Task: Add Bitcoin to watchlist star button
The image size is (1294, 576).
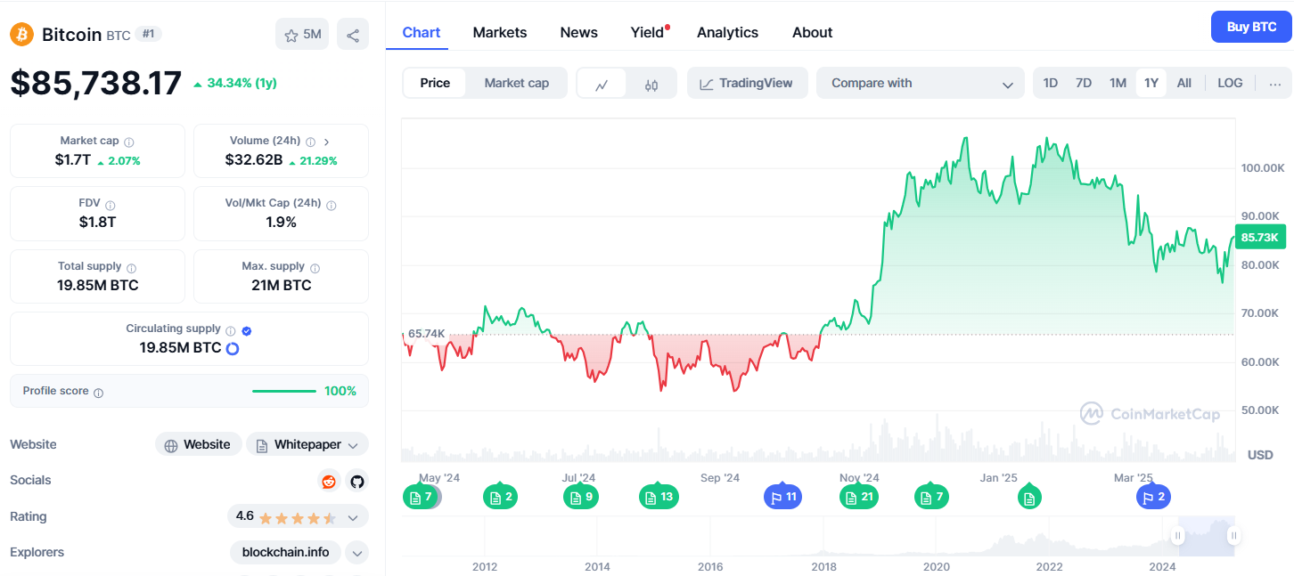Action: pyautogui.click(x=302, y=35)
